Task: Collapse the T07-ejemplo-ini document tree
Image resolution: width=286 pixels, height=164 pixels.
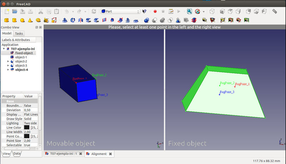Action: pyautogui.click(x=4, y=49)
